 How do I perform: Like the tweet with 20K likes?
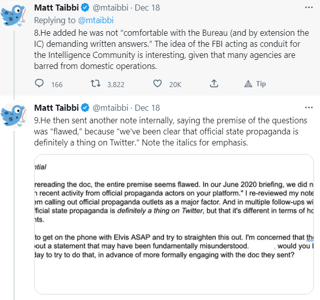157,84
